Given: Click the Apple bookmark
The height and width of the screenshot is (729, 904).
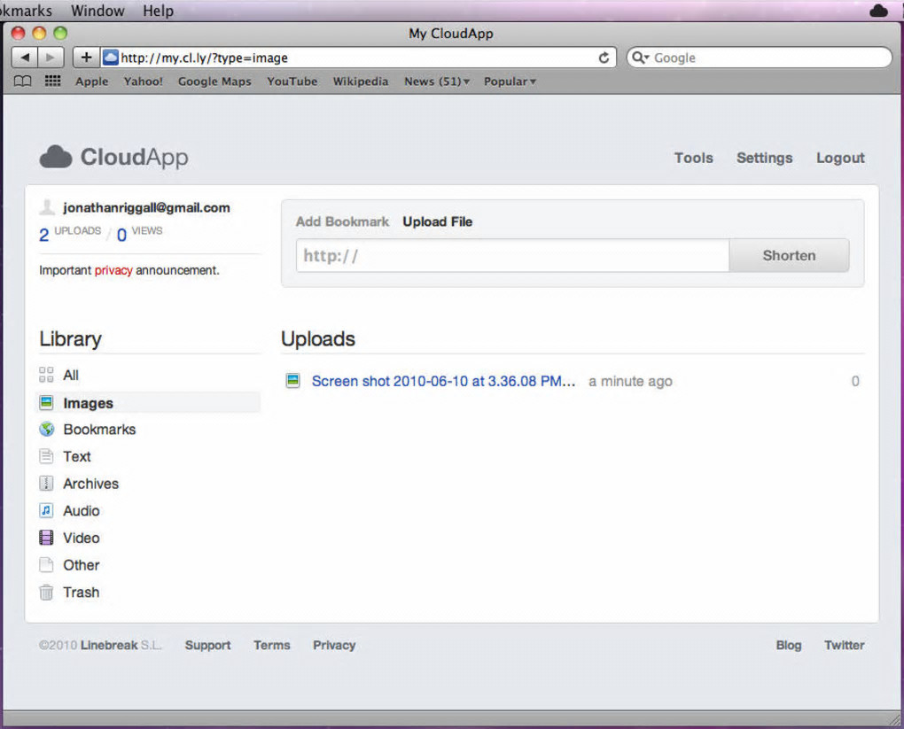Looking at the screenshot, I should 91,81.
